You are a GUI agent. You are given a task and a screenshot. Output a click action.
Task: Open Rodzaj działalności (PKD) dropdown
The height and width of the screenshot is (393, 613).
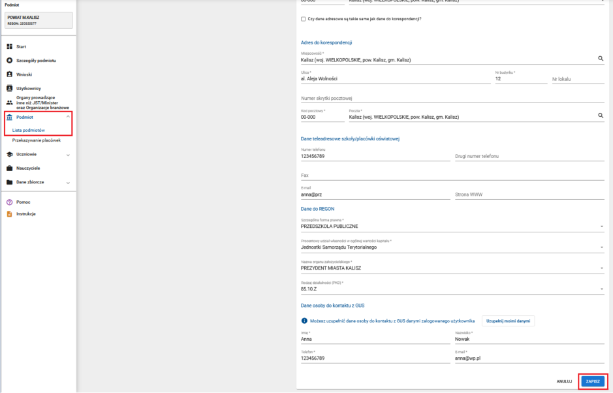click(x=601, y=289)
